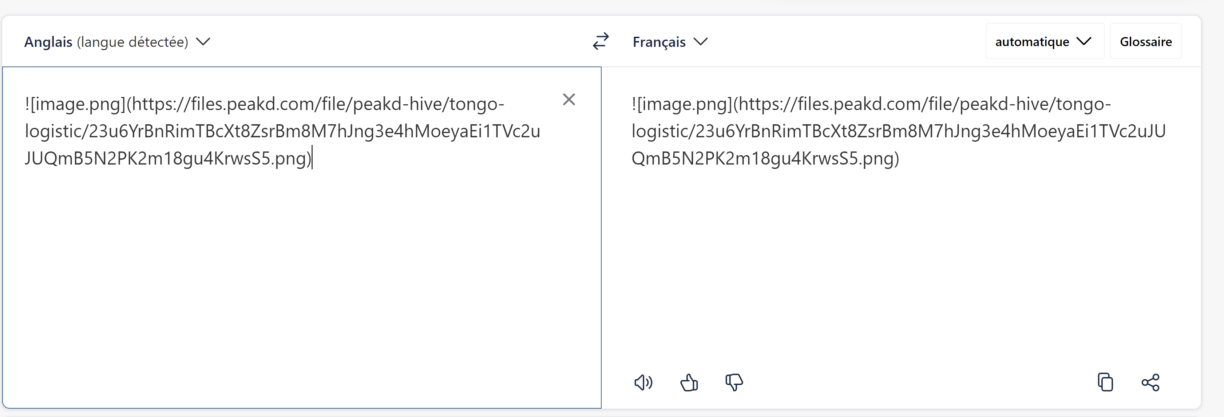1224x417 pixels.
Task: Click the chevron next to Français
Action: point(700,42)
